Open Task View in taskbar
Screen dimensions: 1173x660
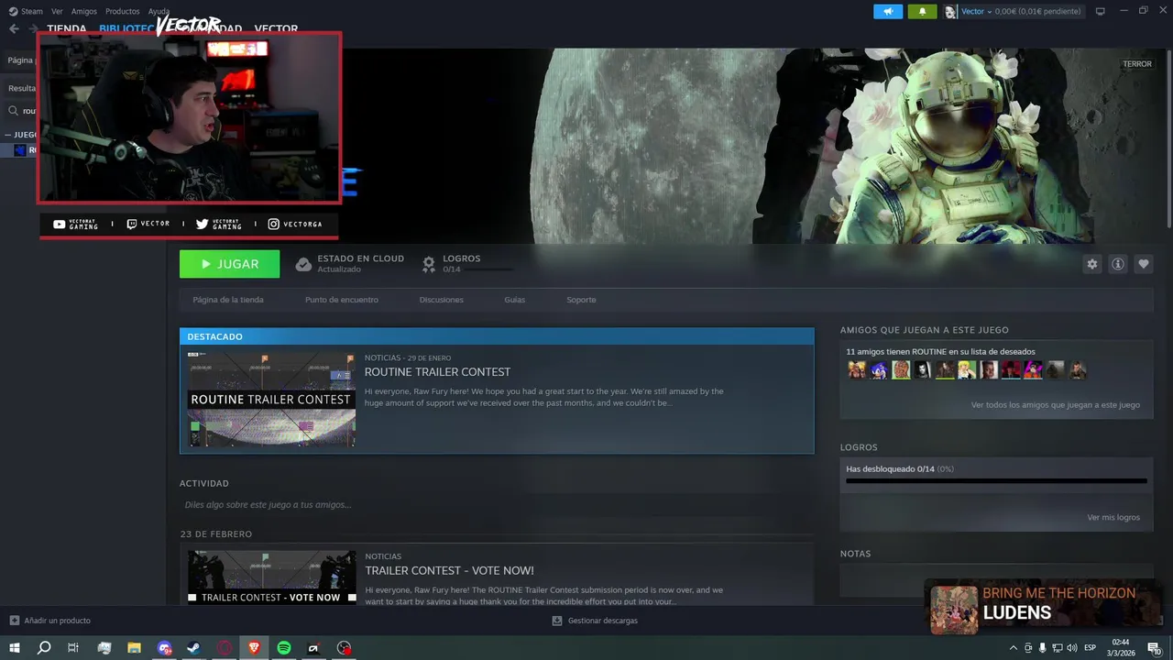pos(73,648)
